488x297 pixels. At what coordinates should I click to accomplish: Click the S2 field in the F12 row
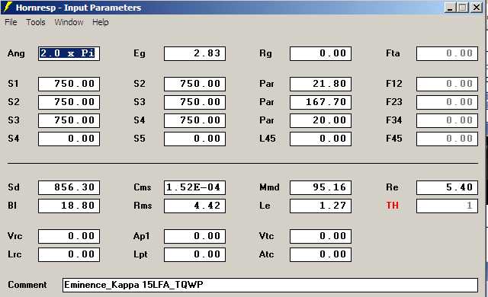click(194, 84)
